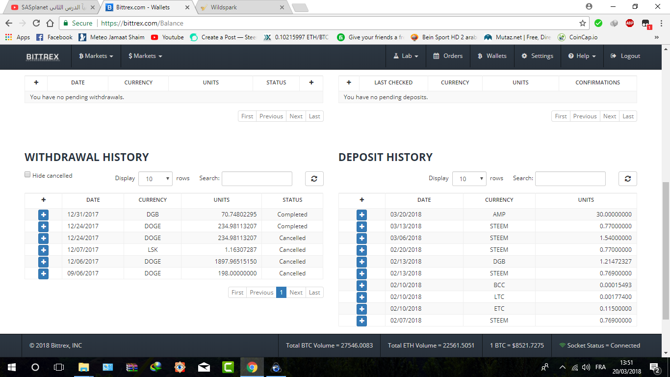Open the Settings page
This screenshot has height=377, width=670.
tap(537, 56)
